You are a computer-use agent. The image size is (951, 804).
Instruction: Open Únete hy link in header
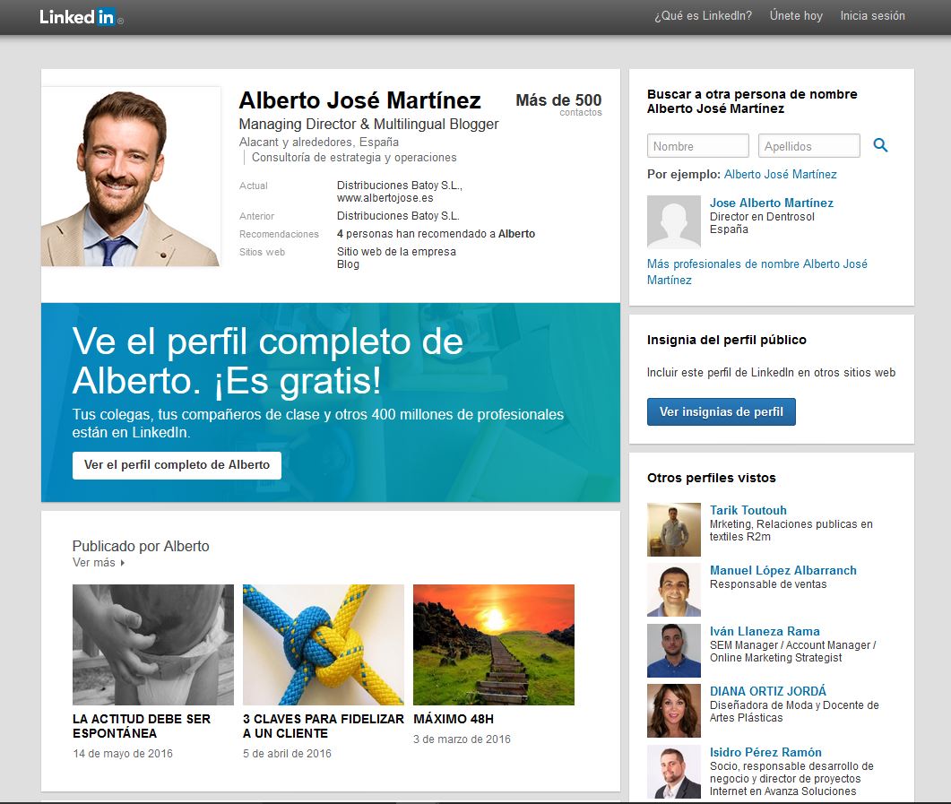click(x=796, y=16)
